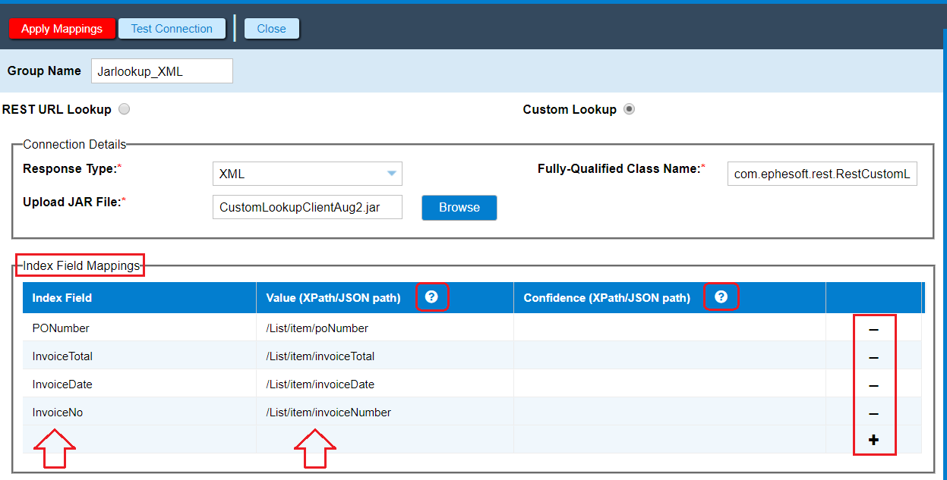The image size is (947, 480).
Task: Click the Close button in toolbar
Action: (271, 29)
